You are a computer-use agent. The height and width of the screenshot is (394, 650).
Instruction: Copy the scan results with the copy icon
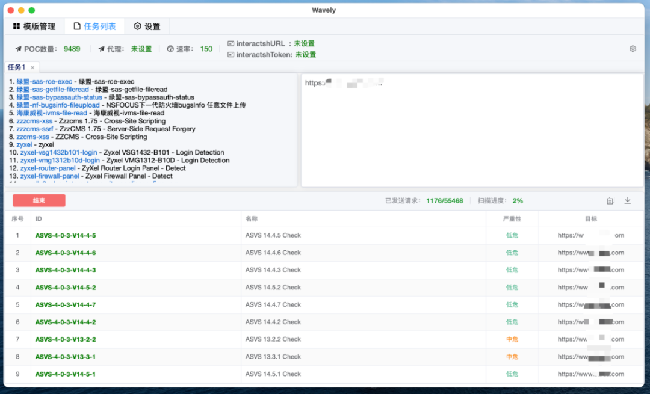(x=611, y=200)
